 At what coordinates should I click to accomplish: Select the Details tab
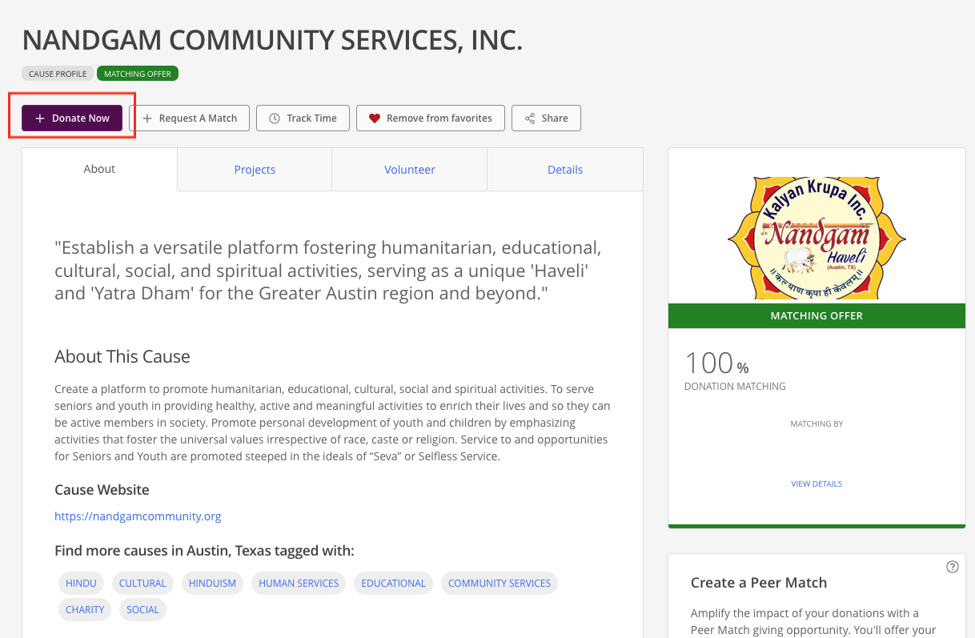pos(565,170)
